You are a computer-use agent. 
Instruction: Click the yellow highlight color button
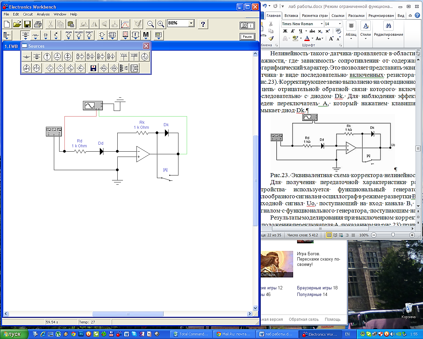pyautogui.click(x=295, y=39)
